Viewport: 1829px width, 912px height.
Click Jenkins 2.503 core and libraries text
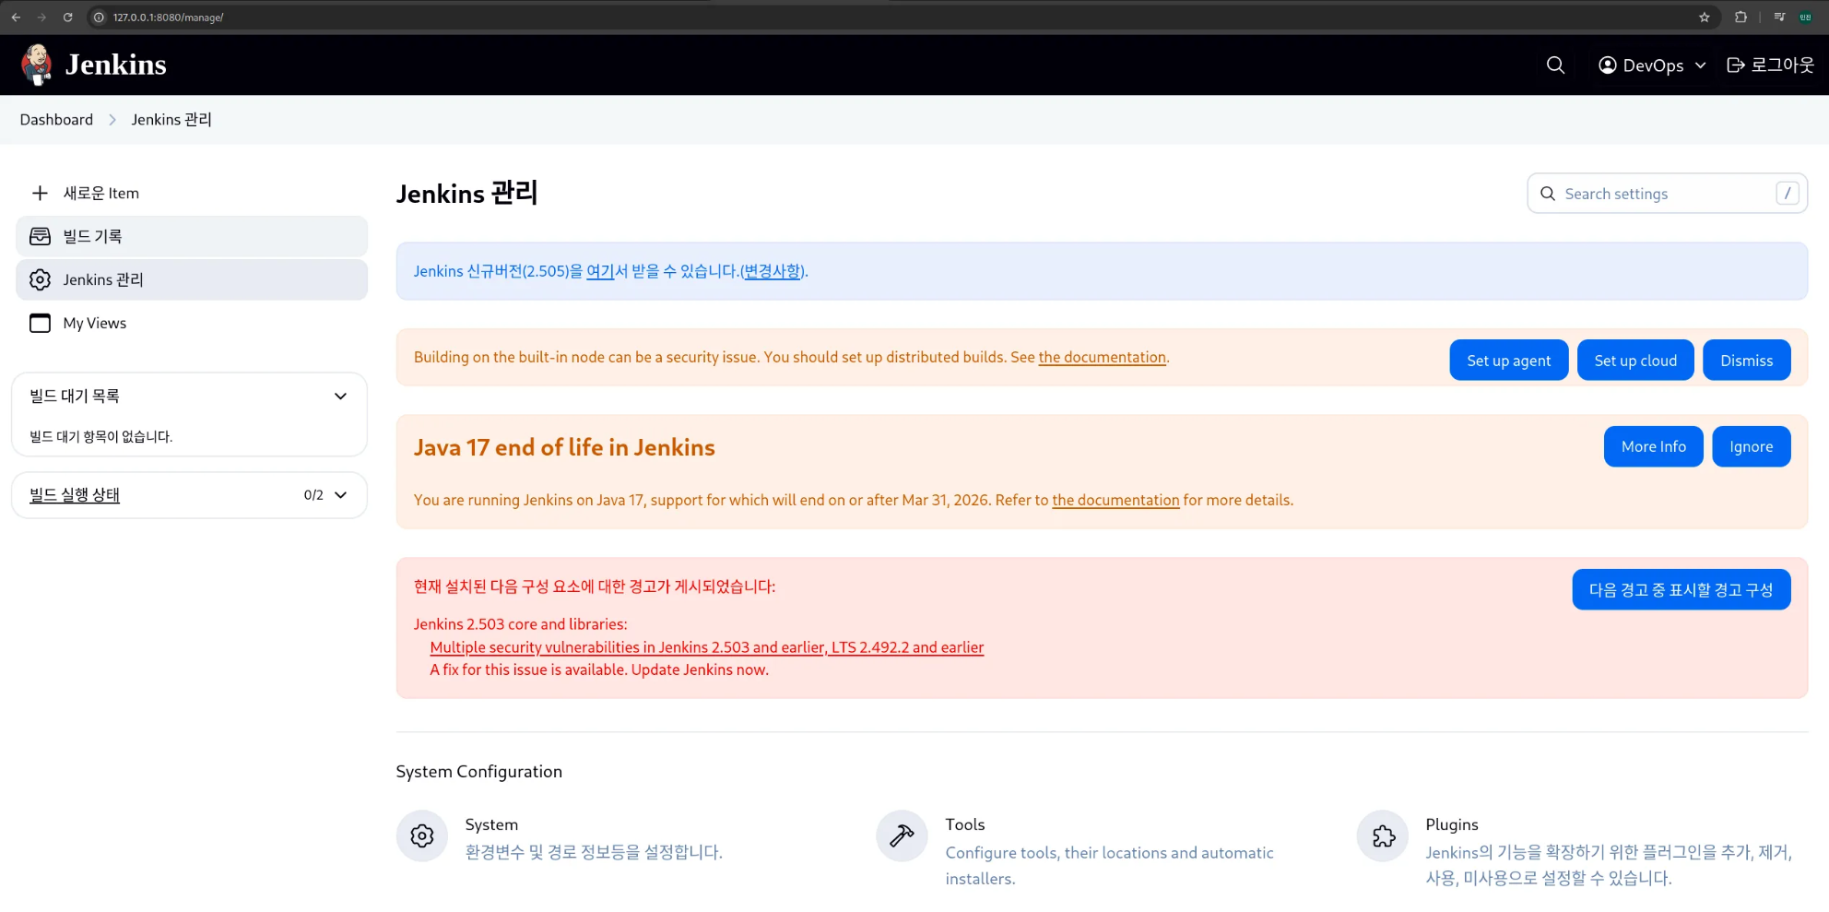[520, 624]
